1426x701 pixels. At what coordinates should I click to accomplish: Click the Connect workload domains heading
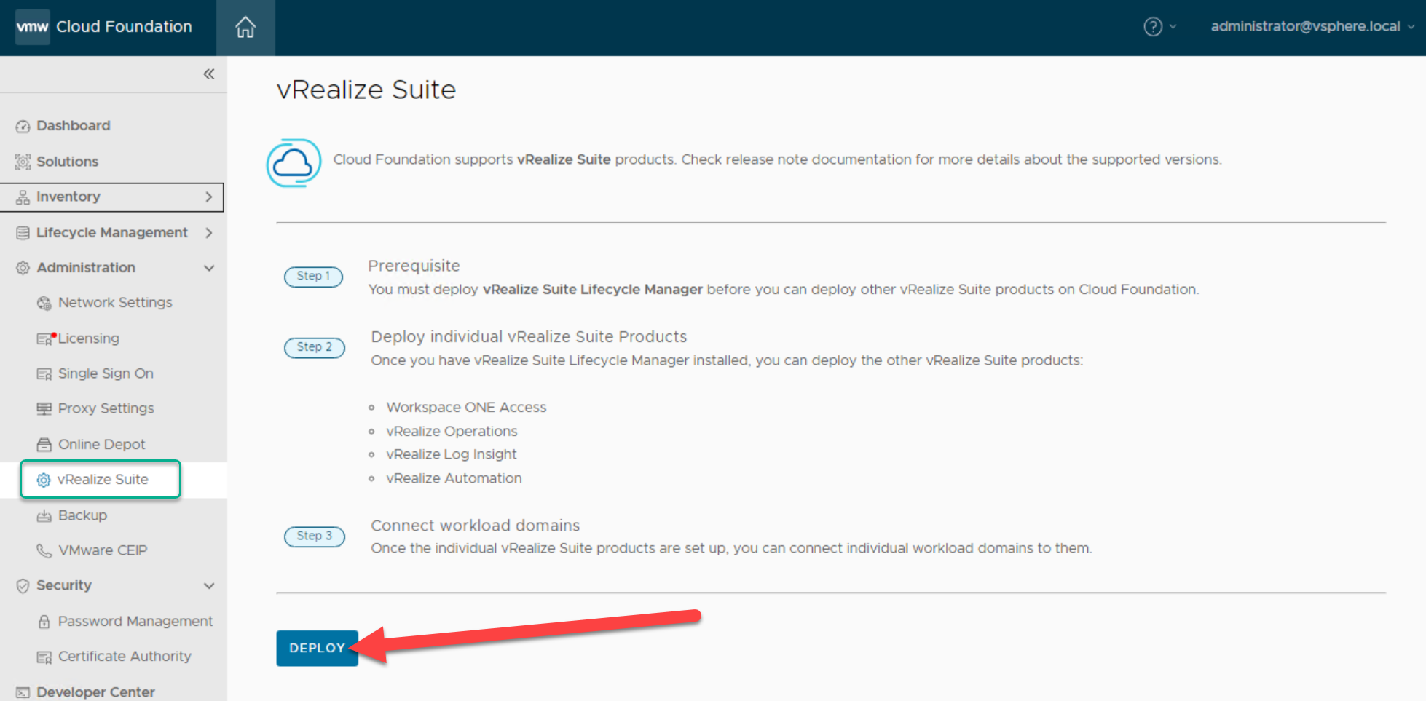click(x=475, y=526)
